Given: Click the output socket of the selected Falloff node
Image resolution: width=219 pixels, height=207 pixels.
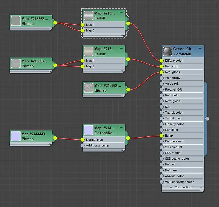Looking at the screenshot, I should point(128,23).
